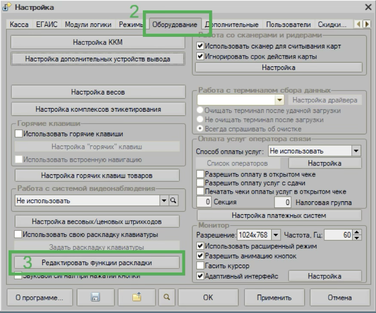
Task: Enable Использовать горячие клавиши checkbox
Action: pyautogui.click(x=18, y=133)
